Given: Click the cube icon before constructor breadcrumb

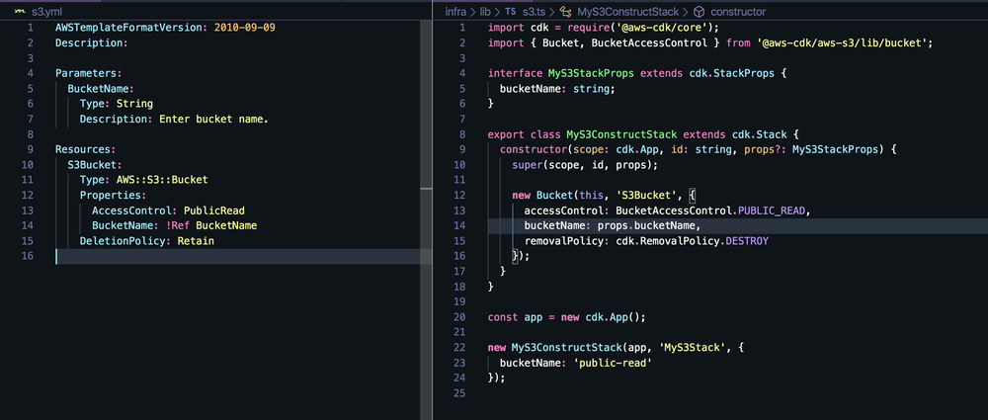Looking at the screenshot, I should (699, 11).
